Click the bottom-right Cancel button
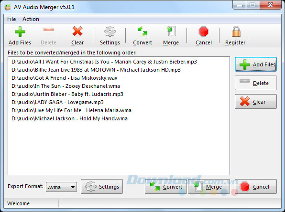This screenshot has height=212, width=285. tap(256, 187)
